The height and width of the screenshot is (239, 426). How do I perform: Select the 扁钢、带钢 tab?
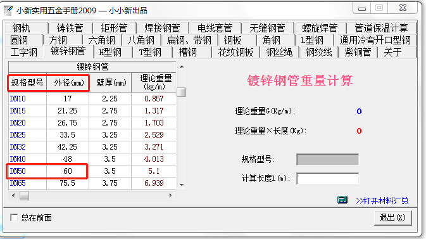pyautogui.click(x=189, y=41)
